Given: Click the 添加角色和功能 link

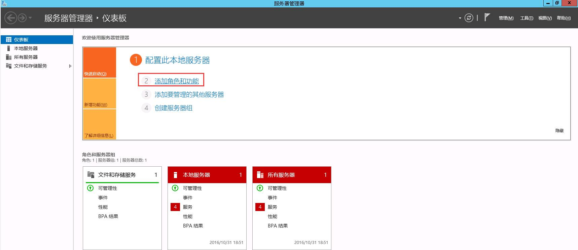Looking at the screenshot, I should 177,81.
